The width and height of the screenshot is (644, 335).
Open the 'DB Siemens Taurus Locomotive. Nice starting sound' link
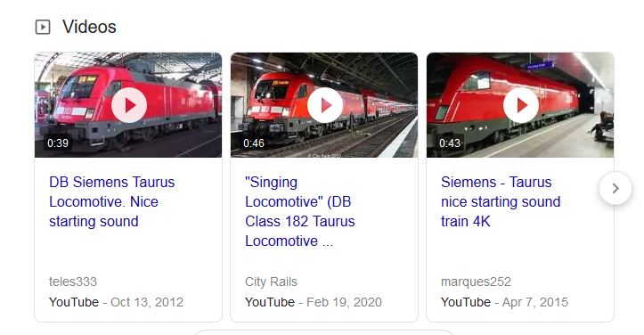[111, 202]
